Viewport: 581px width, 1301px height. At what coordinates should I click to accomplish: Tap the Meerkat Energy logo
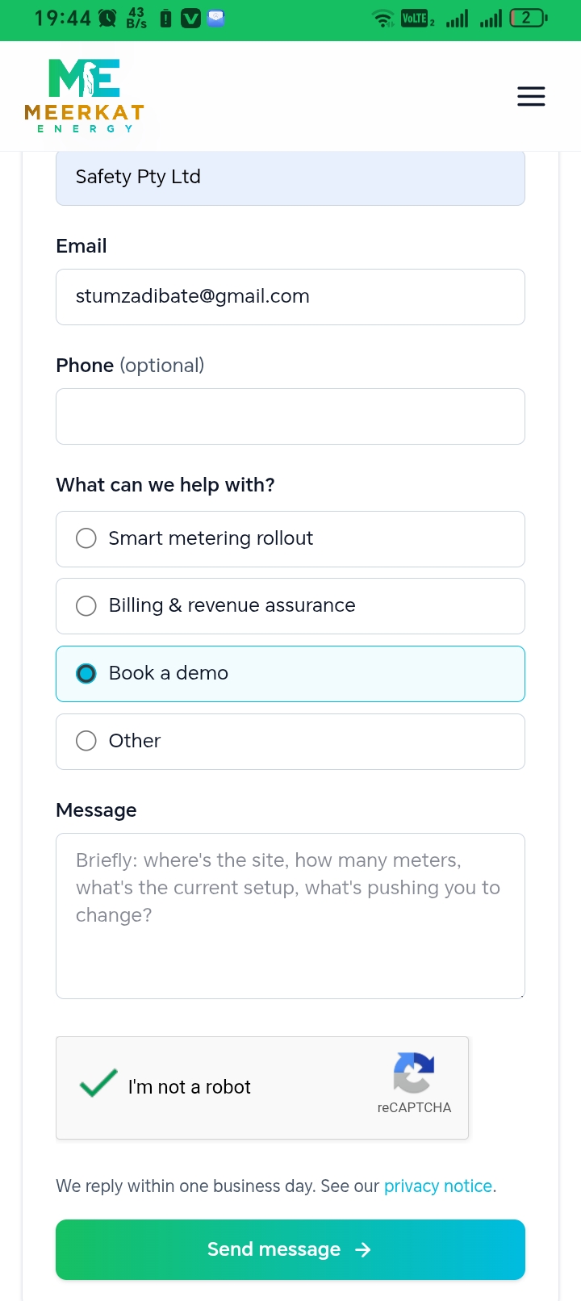tap(84, 95)
